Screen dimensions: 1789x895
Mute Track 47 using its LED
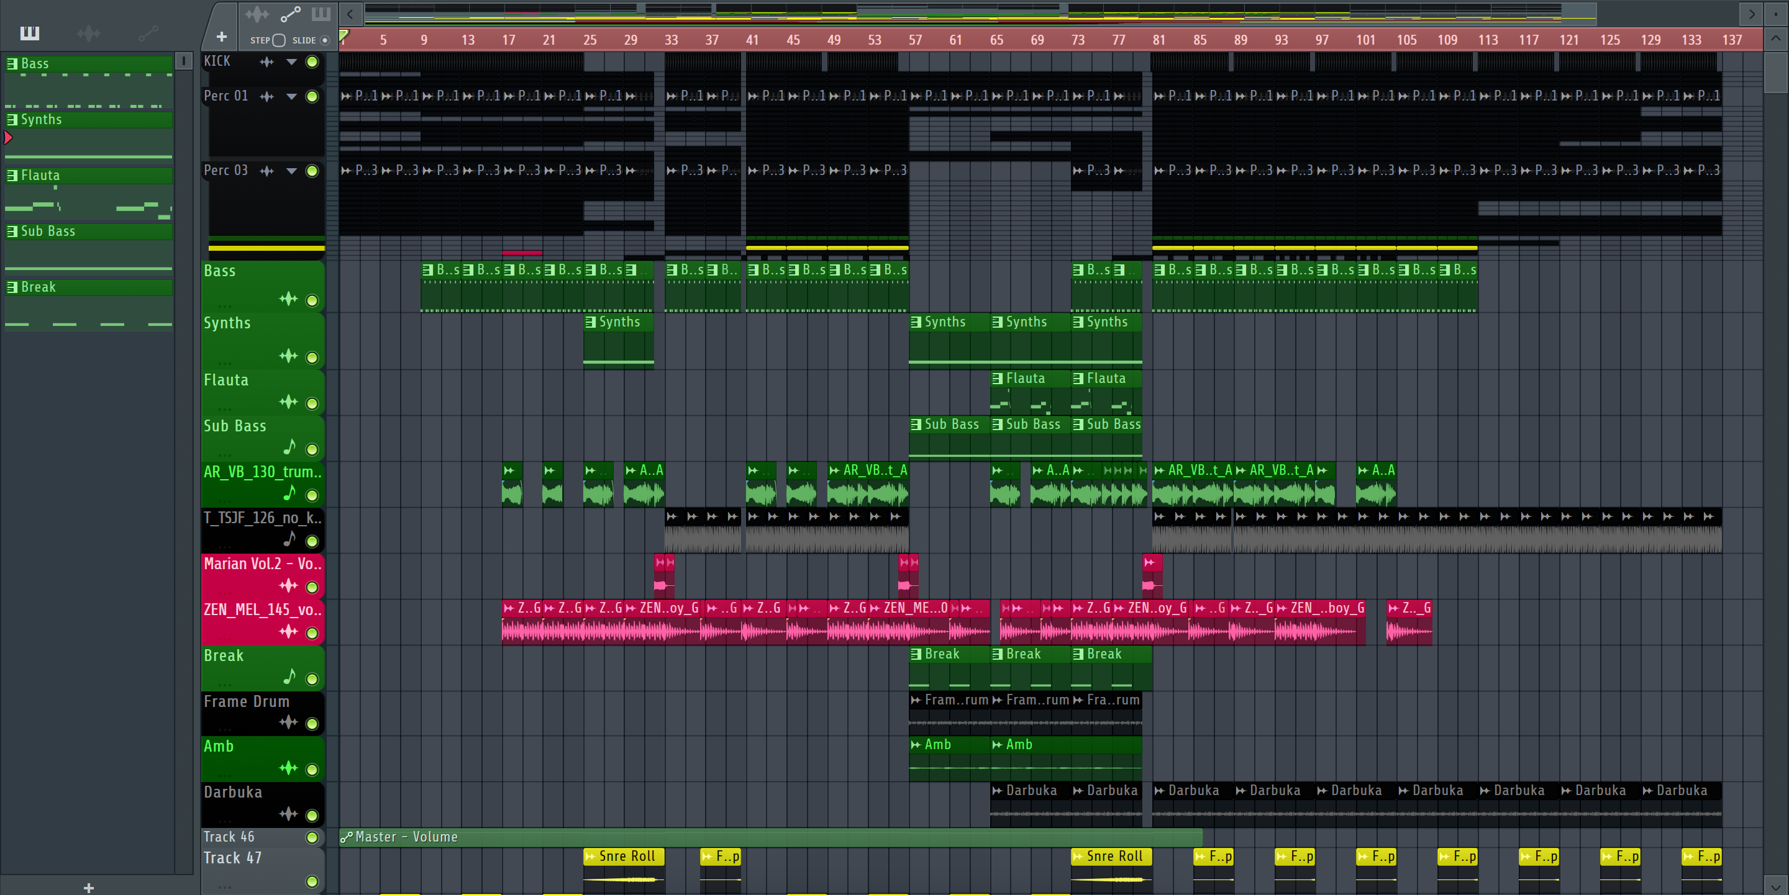click(312, 882)
